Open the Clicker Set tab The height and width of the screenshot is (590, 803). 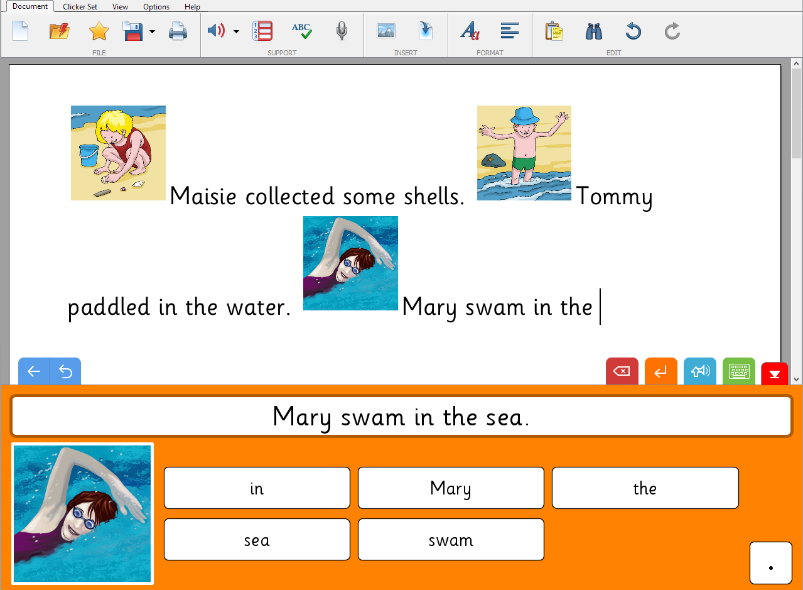tap(80, 7)
